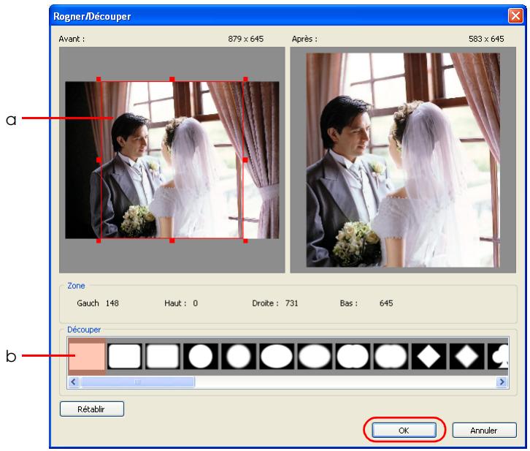Click the top-middle crop handle

[172, 79]
